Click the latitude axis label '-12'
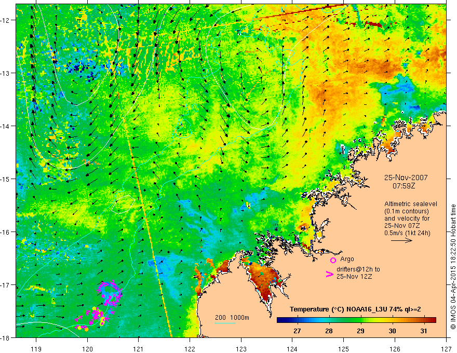457x353 pixels. pyautogui.click(x=5, y=20)
